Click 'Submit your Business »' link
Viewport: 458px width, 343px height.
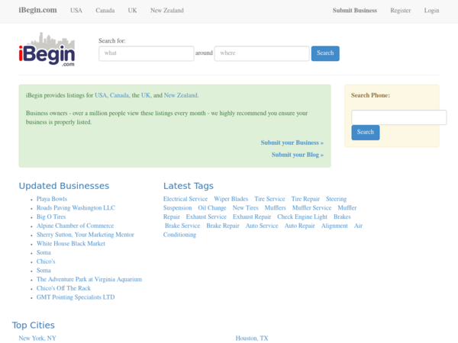point(292,143)
